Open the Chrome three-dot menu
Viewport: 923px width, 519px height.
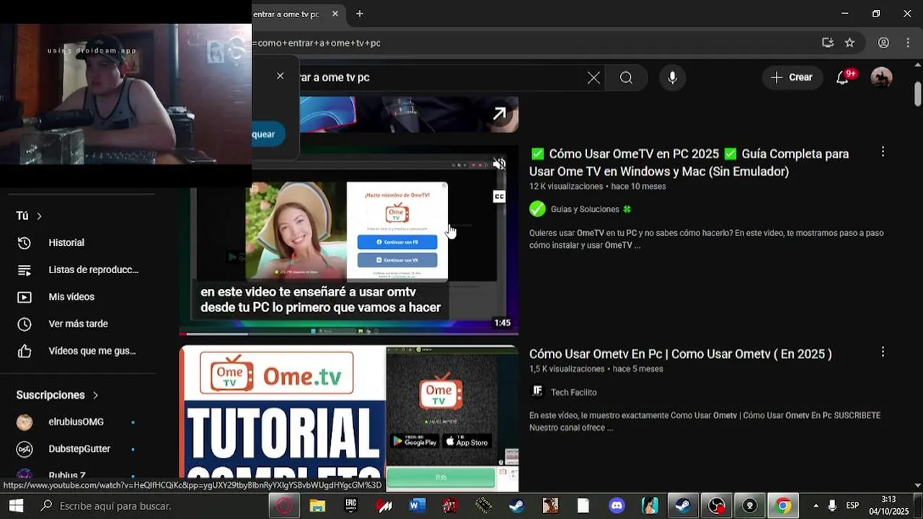[907, 43]
